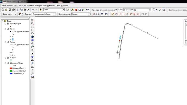Open the georeferencing link table icon

coord(164,10)
